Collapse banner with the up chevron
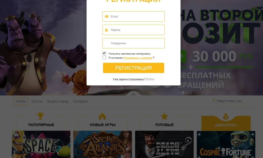This screenshot has width=263, height=158. click(134, 95)
